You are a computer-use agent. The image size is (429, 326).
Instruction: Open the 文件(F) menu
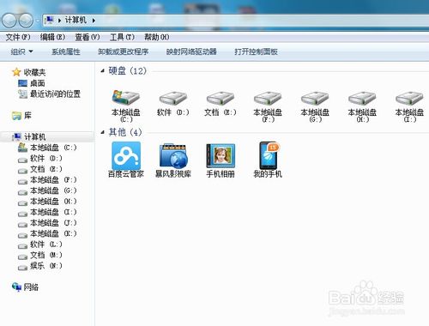[18, 37]
